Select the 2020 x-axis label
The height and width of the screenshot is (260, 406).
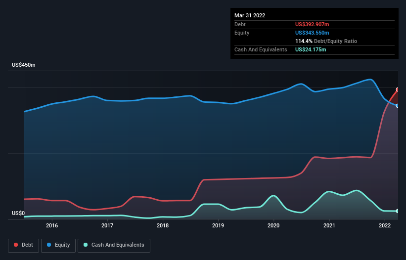pos(273,225)
